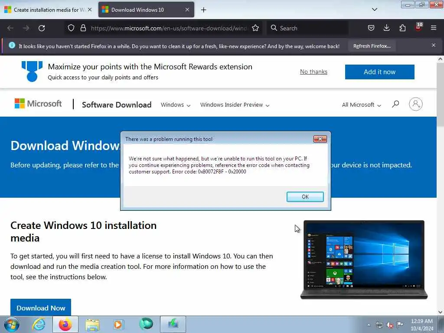The height and width of the screenshot is (333, 444).
Task: Click the Firefox taskbar icon
Action: coord(65,324)
